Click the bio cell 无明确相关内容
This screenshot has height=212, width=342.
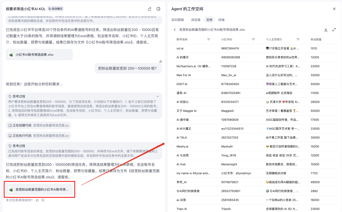(276, 173)
